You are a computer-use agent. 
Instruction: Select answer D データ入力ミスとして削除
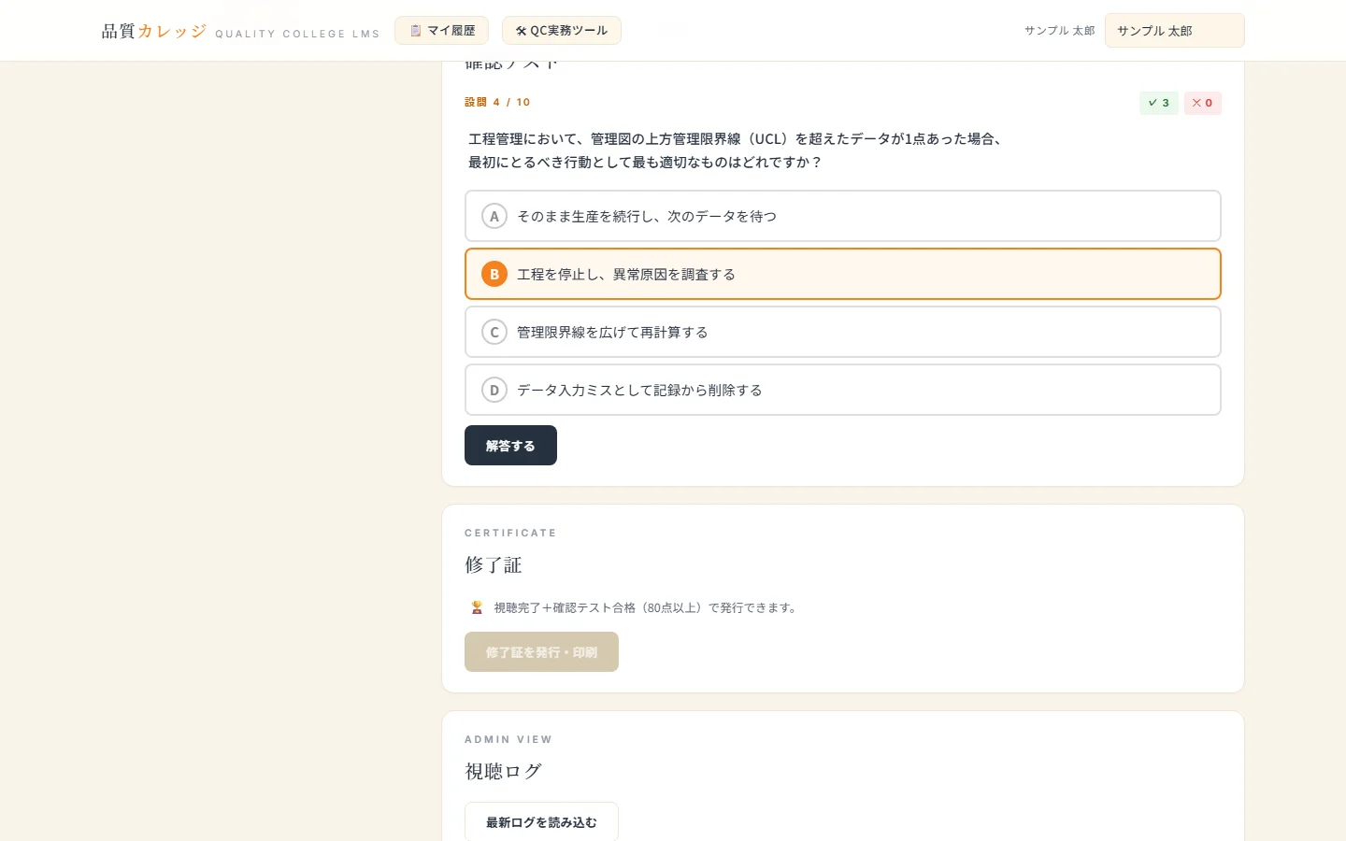click(842, 390)
